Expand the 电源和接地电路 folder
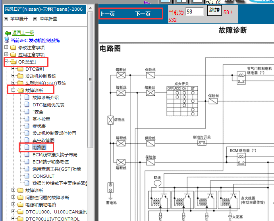Image resolution: width=274 pixels, height=221 pixels. [x=13, y=204]
